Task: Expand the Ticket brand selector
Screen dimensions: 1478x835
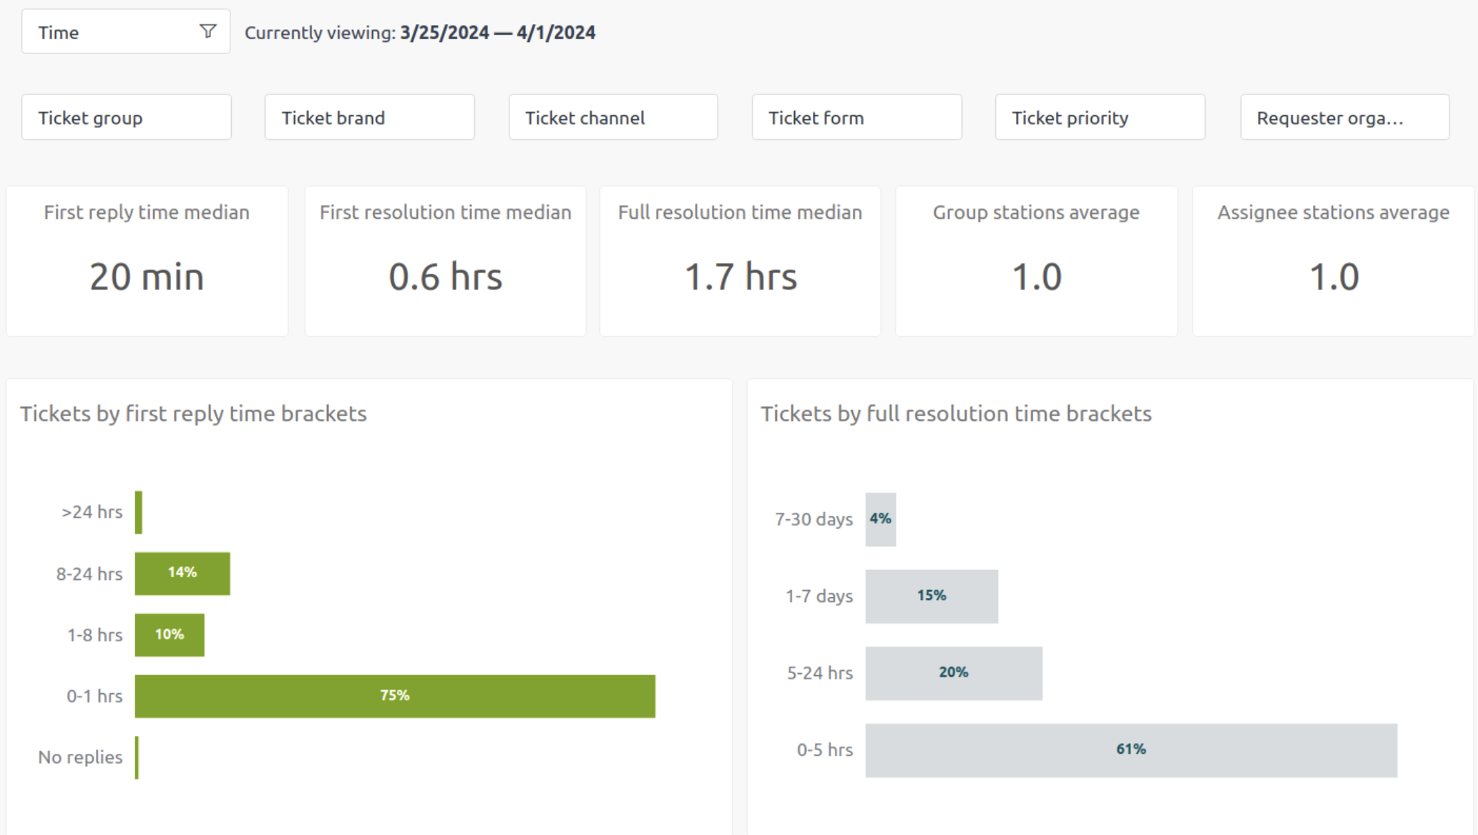Action: click(368, 118)
